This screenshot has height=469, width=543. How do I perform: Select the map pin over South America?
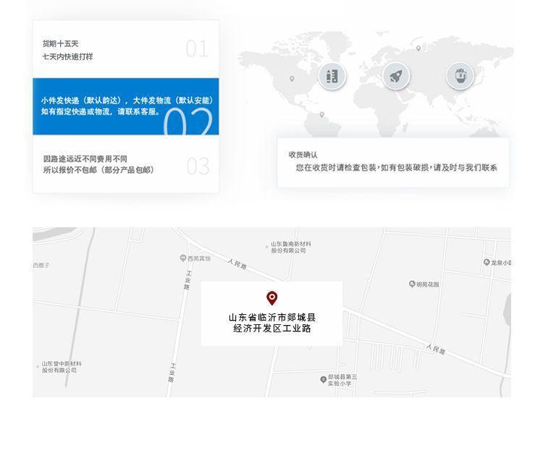(x=321, y=114)
